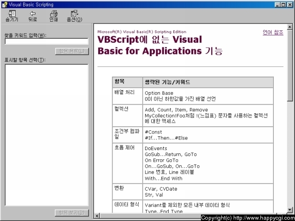Click the #If...Then...#Else text
The width and height of the screenshot is (295, 221).
(x=166, y=138)
